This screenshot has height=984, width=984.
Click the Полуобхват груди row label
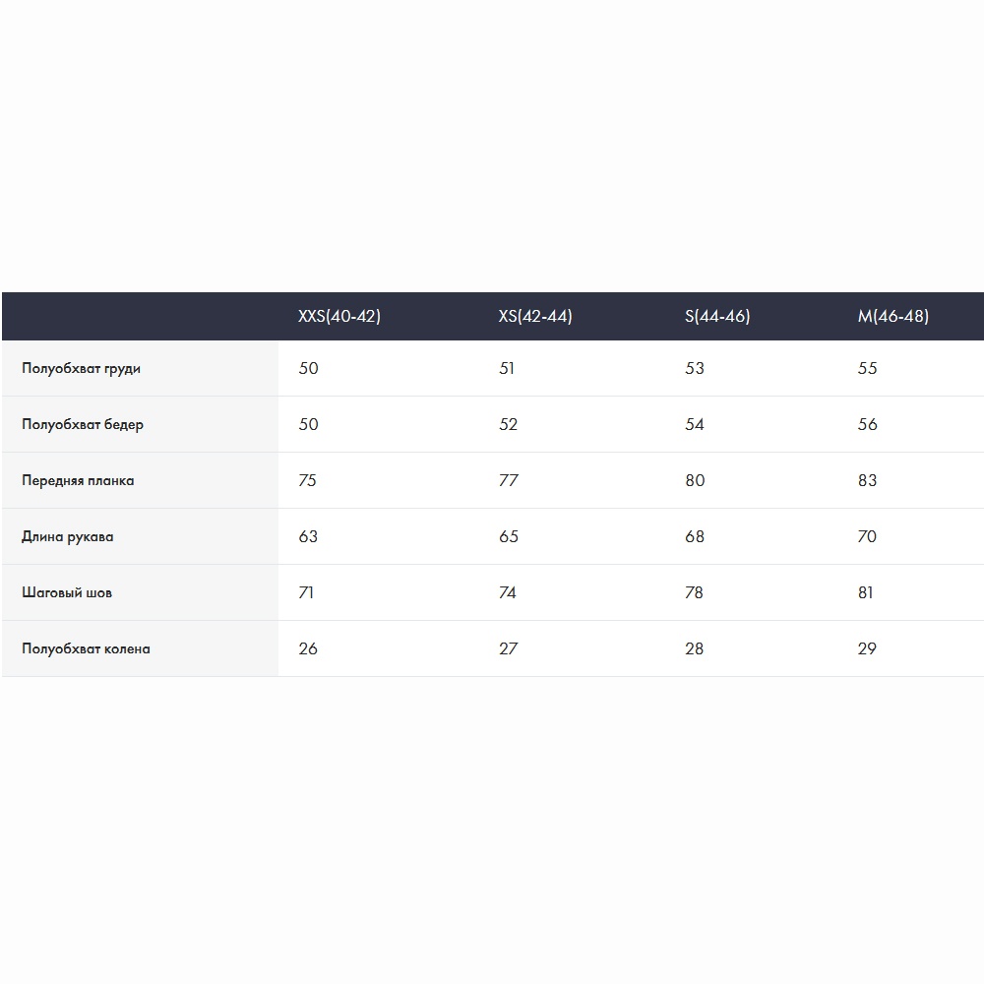tap(81, 368)
